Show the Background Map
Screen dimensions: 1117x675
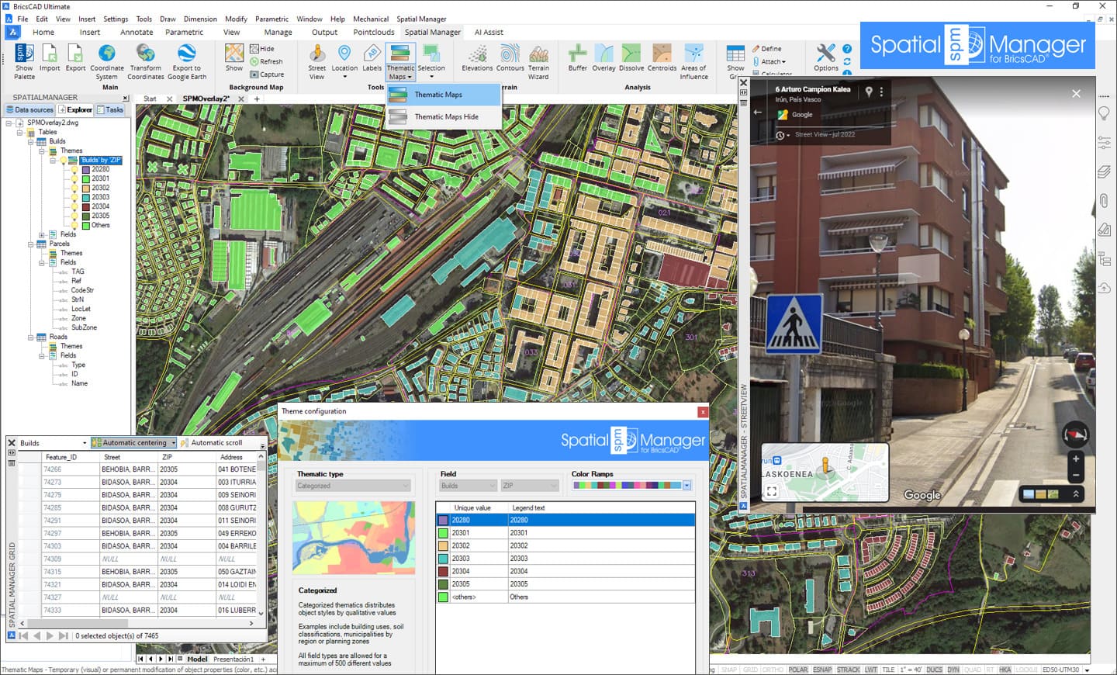click(234, 58)
